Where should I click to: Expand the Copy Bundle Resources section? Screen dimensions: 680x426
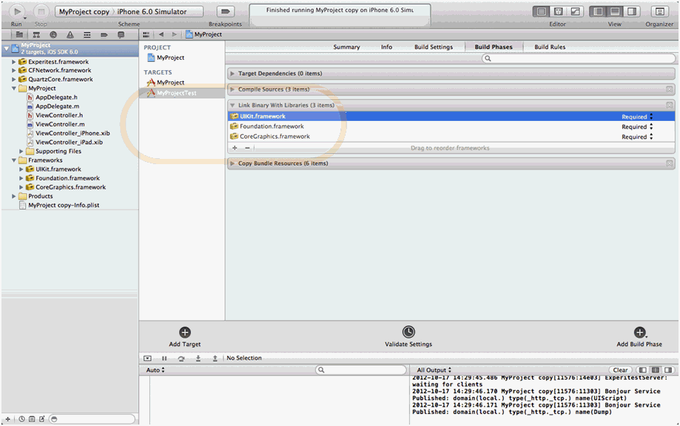pos(233,163)
